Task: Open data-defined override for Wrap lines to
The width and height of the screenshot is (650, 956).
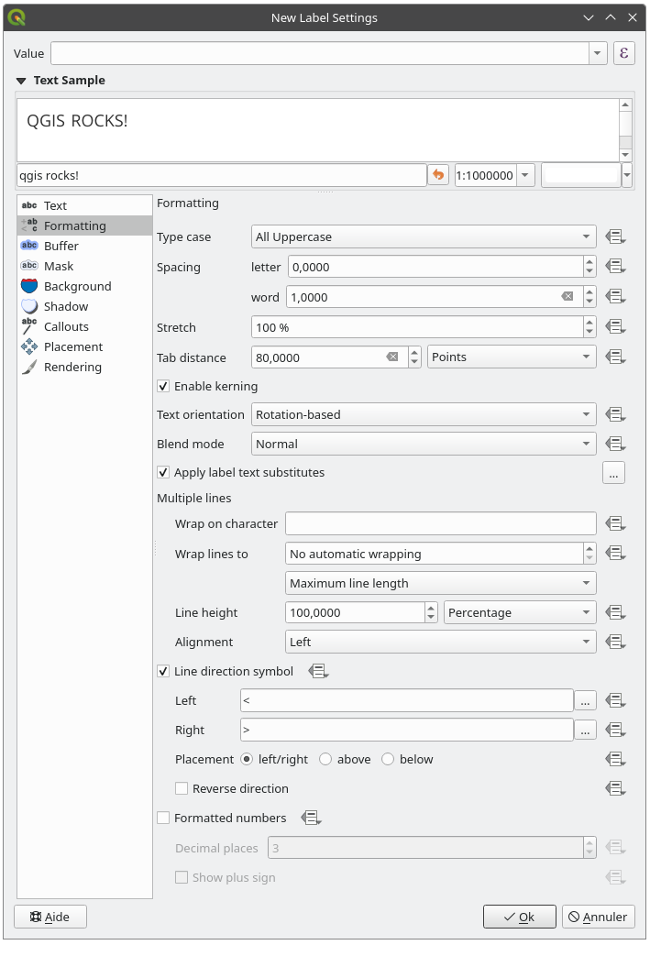Action: pyautogui.click(x=615, y=553)
